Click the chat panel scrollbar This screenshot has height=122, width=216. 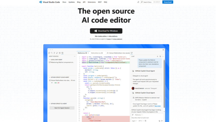point(164,84)
